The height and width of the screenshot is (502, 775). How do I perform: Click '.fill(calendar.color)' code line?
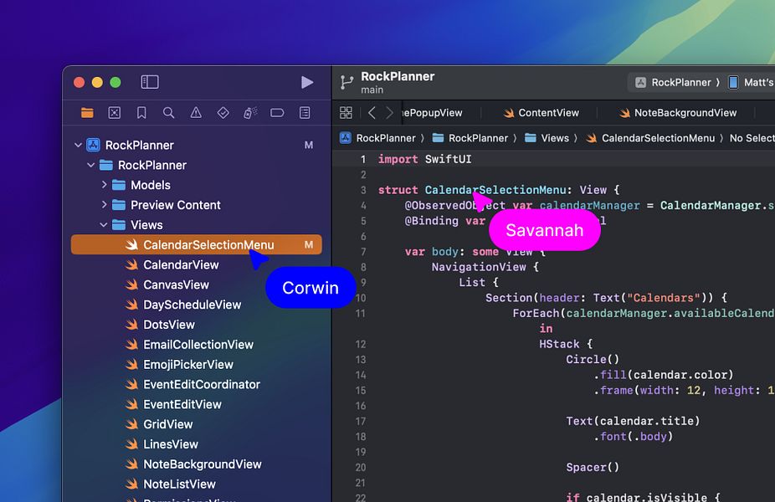[x=663, y=375]
